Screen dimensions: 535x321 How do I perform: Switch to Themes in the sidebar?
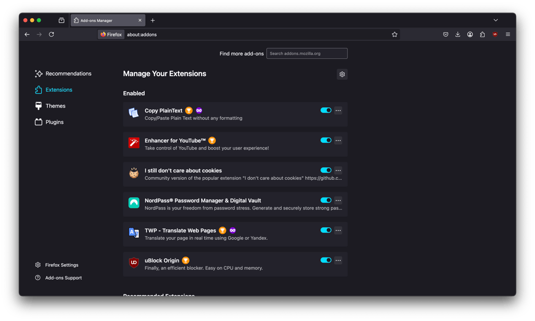50,106
